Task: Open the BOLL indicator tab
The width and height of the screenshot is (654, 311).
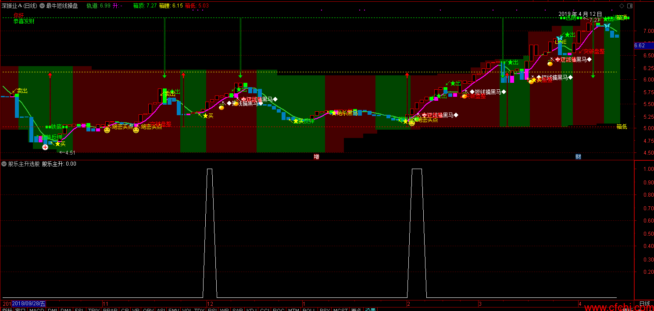Action: tap(309, 309)
